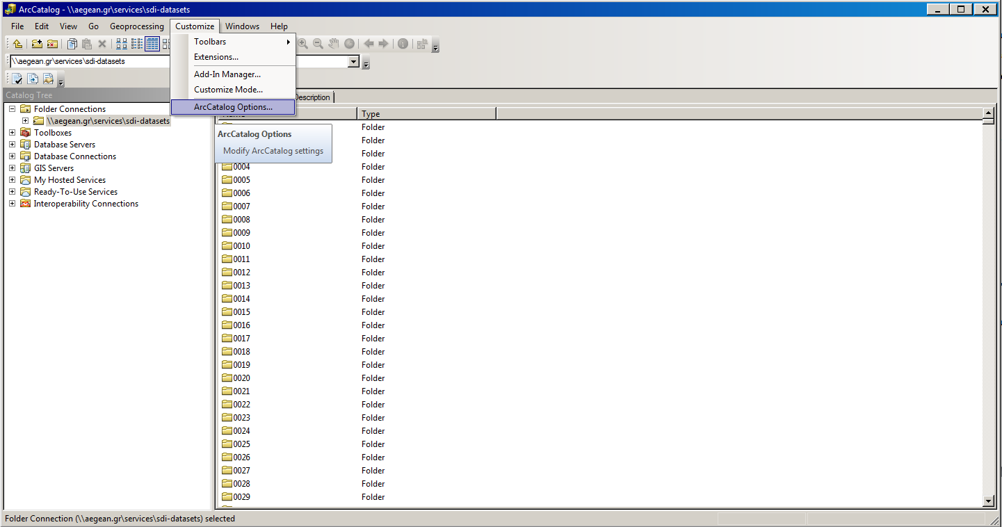Expand Ready-To-Use Services node

12,191
